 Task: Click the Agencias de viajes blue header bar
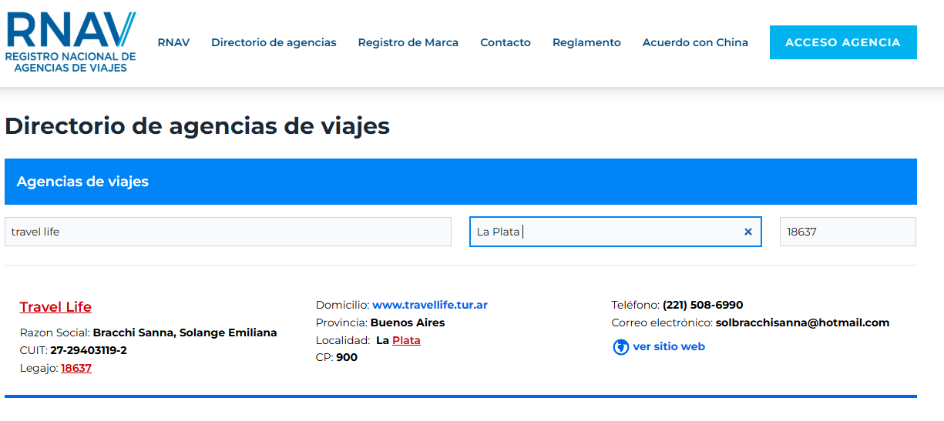tap(460, 182)
